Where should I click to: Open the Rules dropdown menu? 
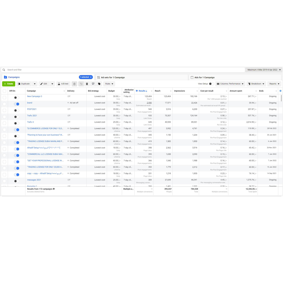click(109, 84)
